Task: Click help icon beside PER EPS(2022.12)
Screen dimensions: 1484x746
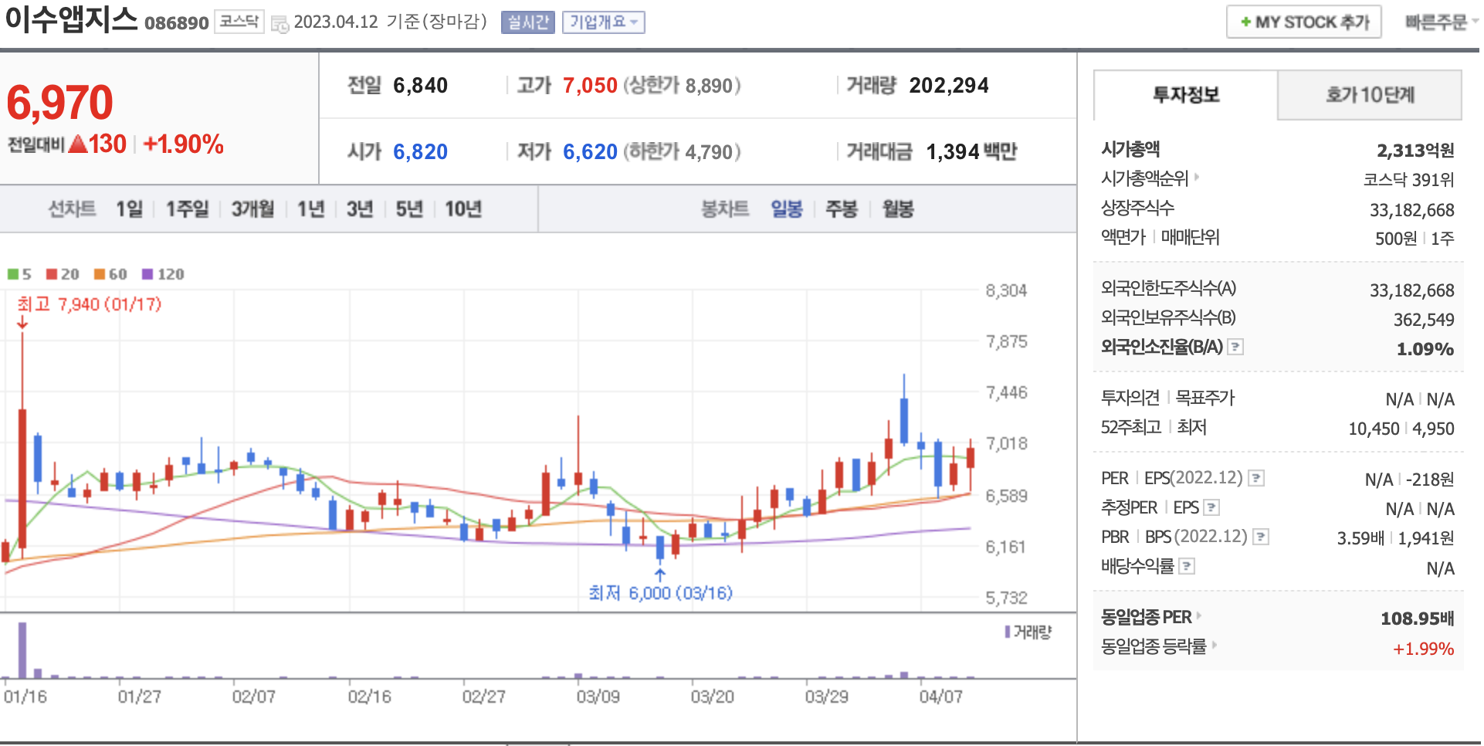Action: click(x=1256, y=478)
